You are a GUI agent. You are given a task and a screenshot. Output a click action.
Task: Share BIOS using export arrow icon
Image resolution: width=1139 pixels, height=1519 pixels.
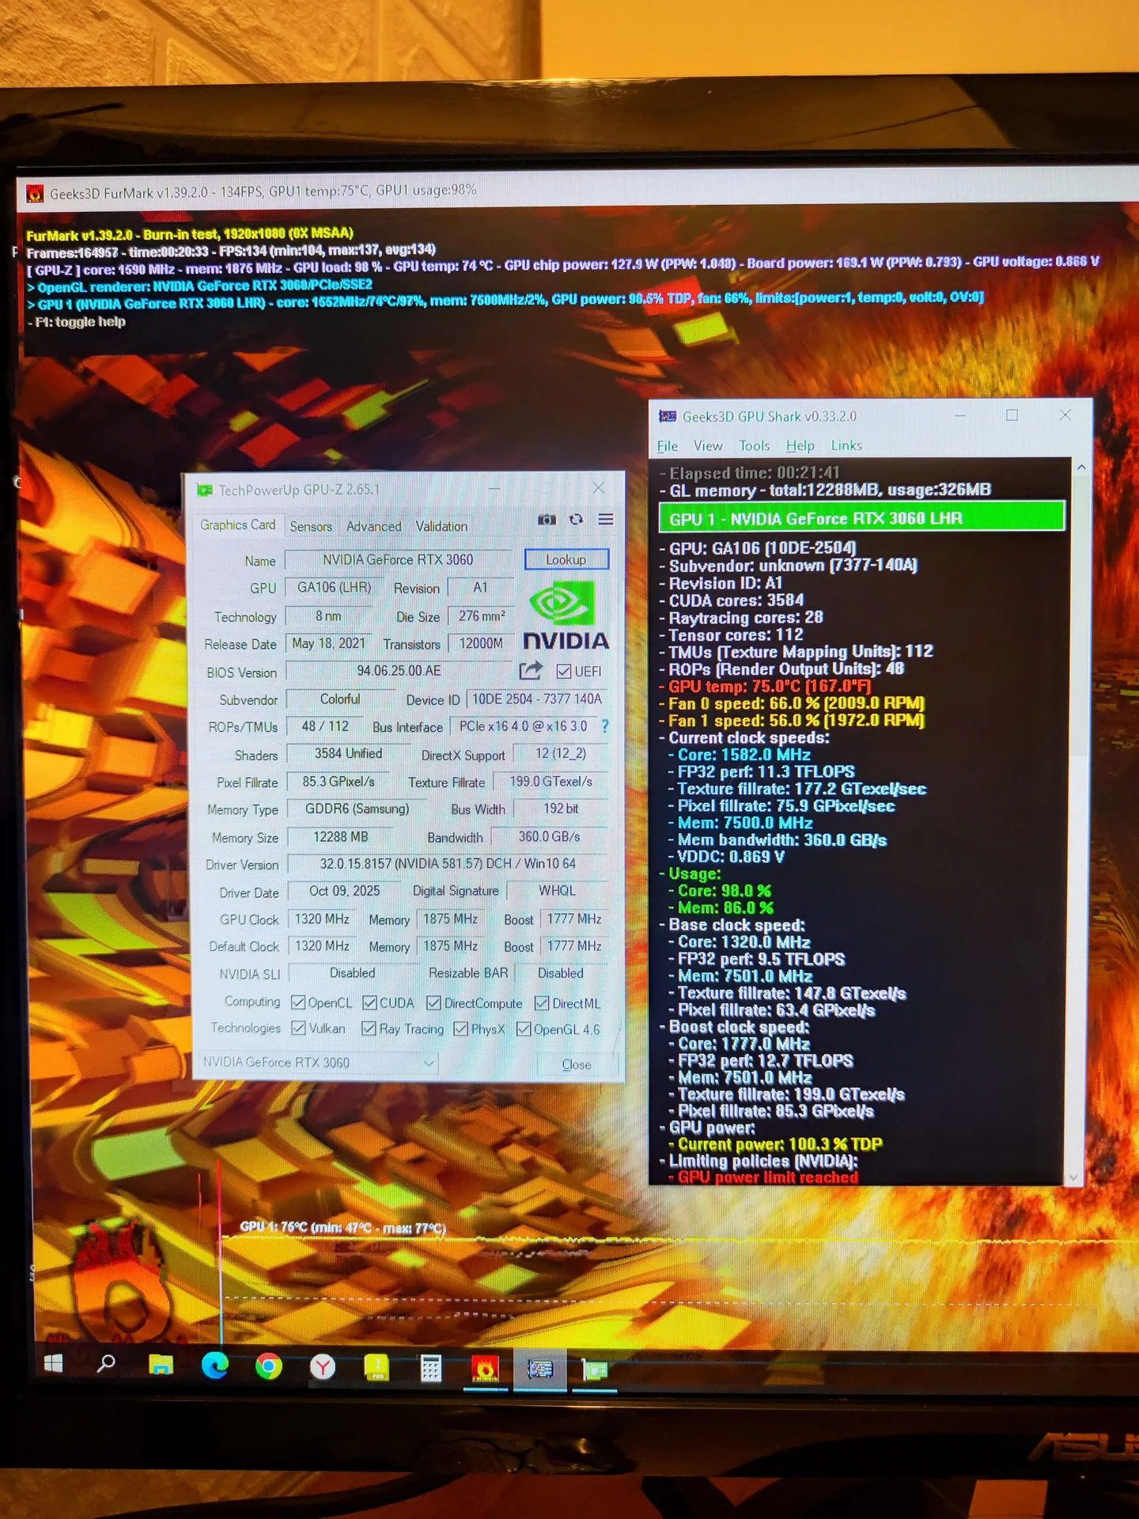531,670
